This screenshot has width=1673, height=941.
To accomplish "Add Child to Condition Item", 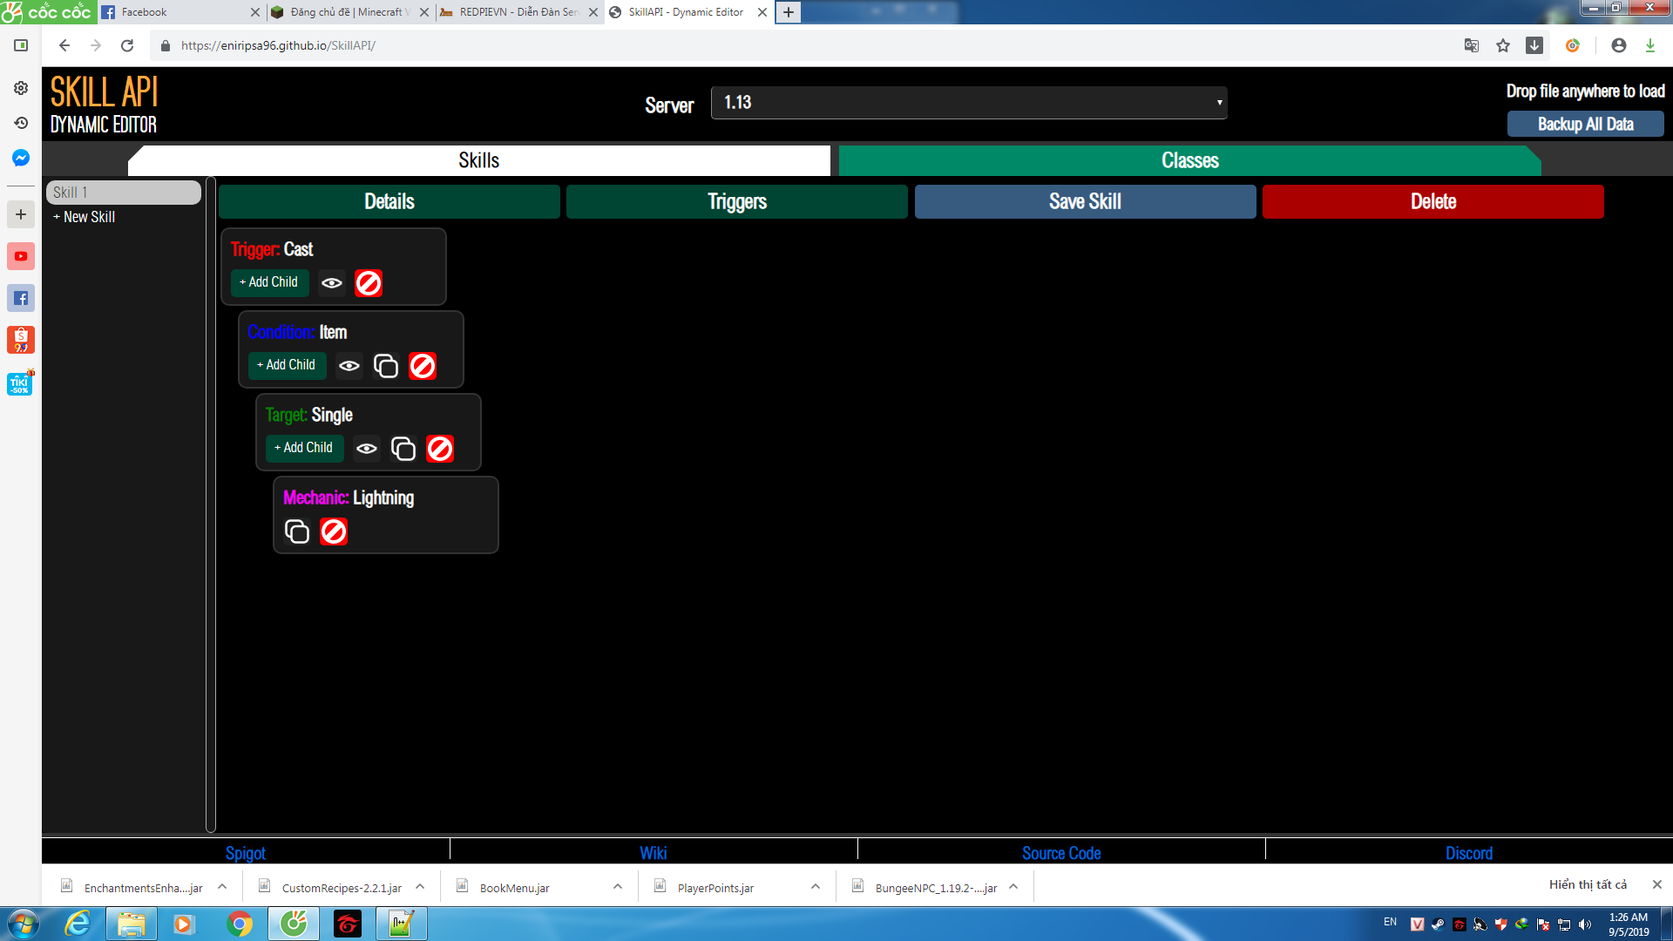I will coord(287,365).
